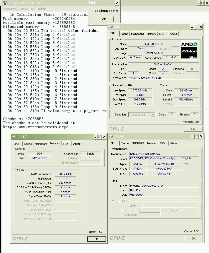The image size is (209, 253).
Task: Open the Calculate menu in Super PI
Action: point(11,9)
